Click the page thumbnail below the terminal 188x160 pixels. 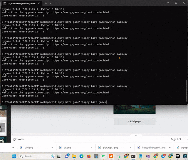135,109
